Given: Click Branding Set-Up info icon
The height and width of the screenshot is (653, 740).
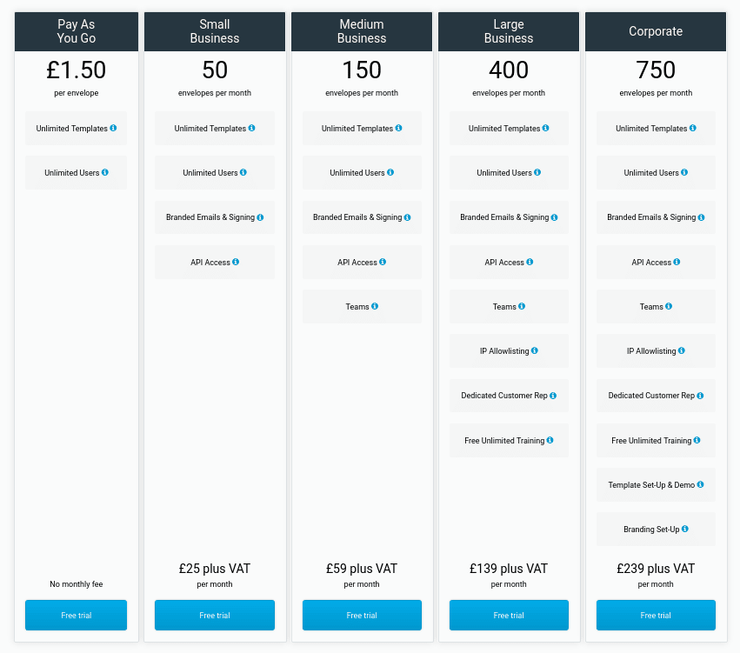Looking at the screenshot, I should coord(685,529).
